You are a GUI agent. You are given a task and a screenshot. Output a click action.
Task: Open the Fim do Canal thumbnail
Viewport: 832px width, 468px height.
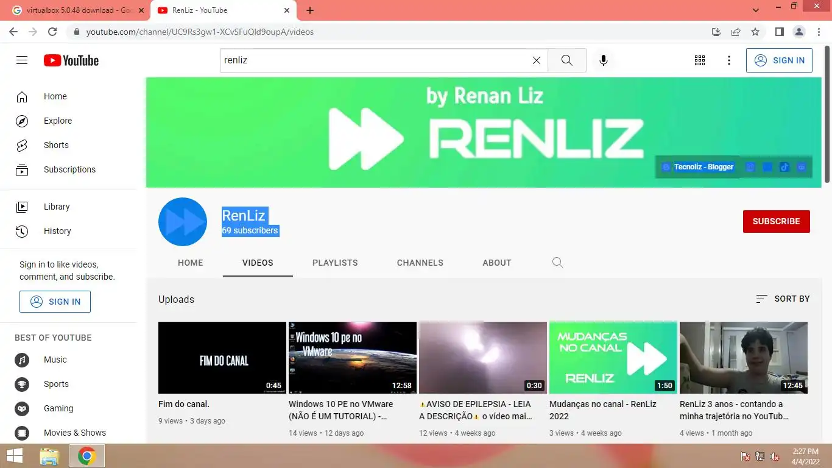[x=222, y=358]
